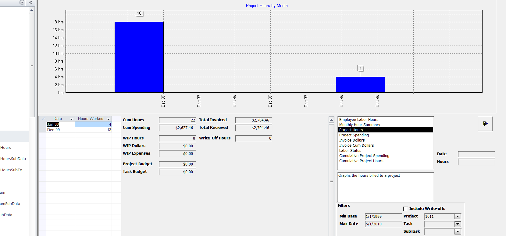Click the navigation pane scroll up arrow
This screenshot has height=236, width=506.
click(32, 10)
